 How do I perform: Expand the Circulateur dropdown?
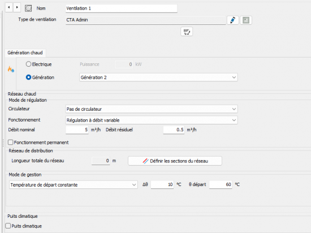click(x=152, y=109)
